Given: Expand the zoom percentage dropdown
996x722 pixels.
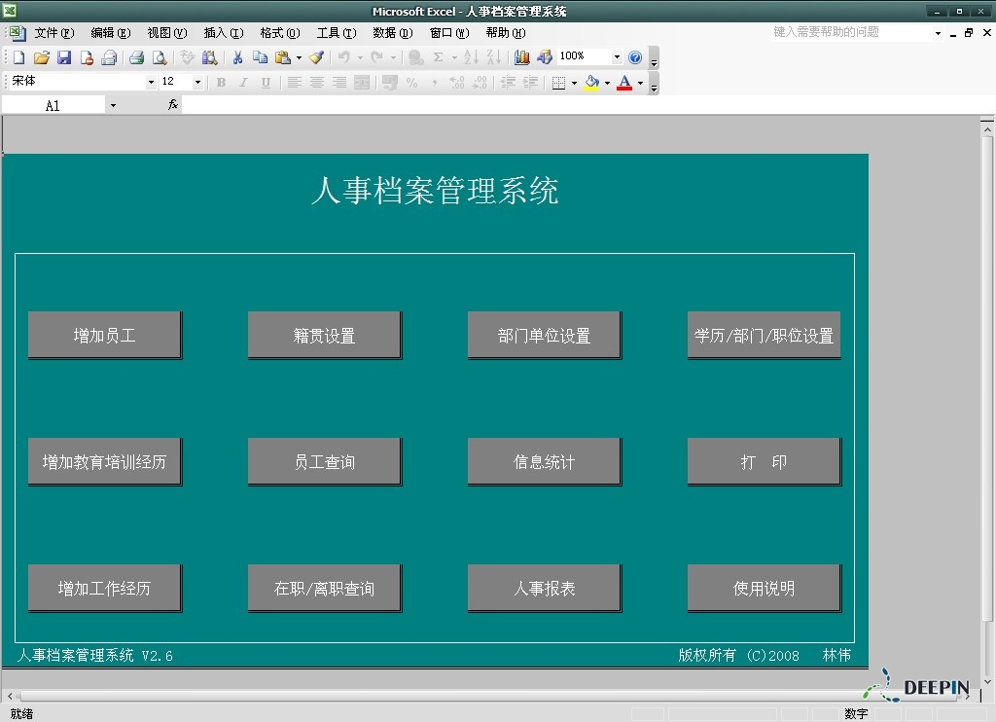Looking at the screenshot, I should 617,57.
